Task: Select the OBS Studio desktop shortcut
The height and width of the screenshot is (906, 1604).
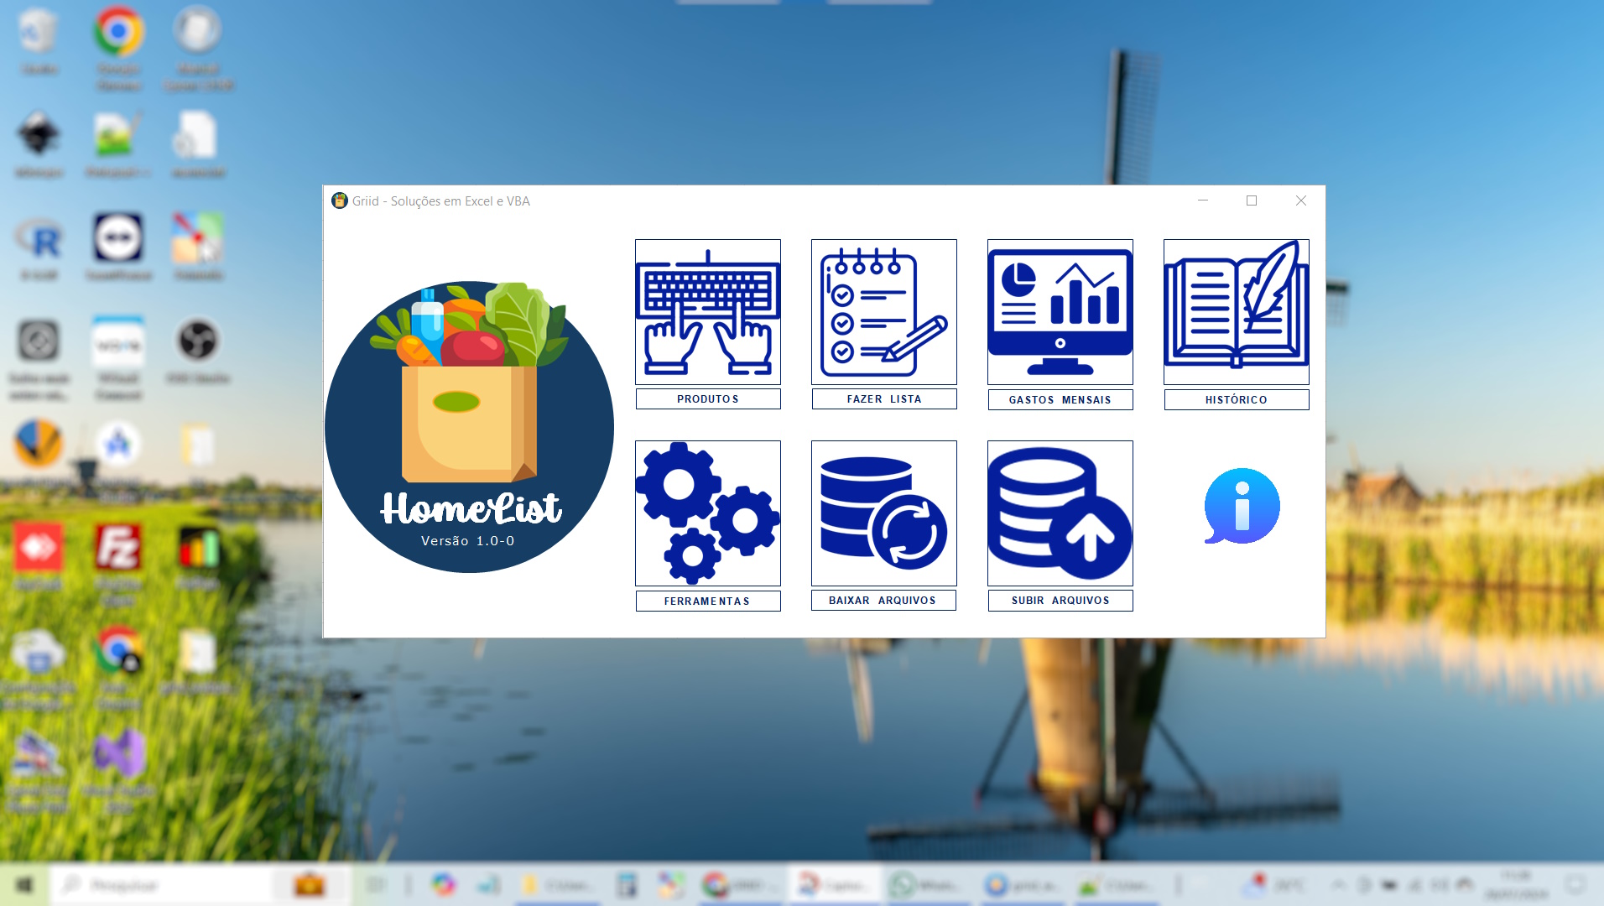Action: point(198,342)
